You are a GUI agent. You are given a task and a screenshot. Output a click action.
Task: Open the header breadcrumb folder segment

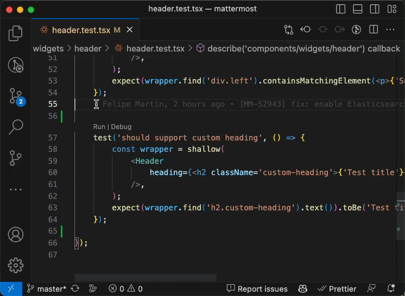(88, 48)
